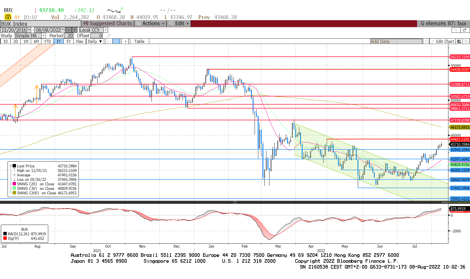Select the Max range tab
The height and width of the screenshot is (279, 470).
(x=80, y=41)
